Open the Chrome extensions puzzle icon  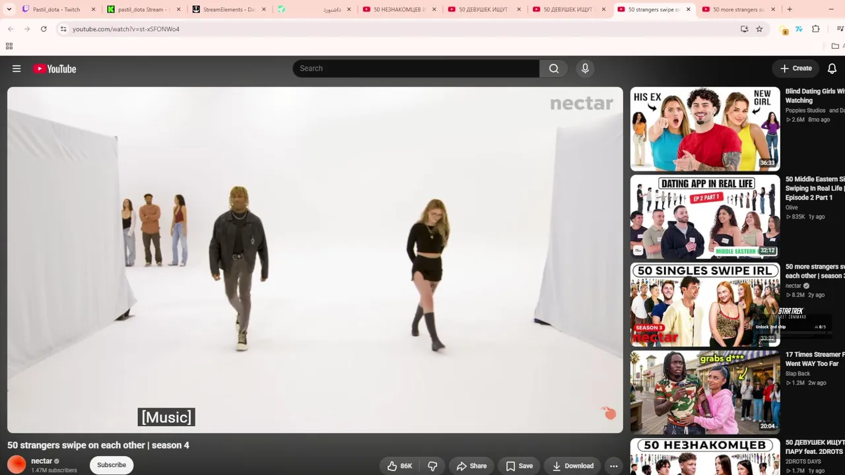(x=816, y=29)
